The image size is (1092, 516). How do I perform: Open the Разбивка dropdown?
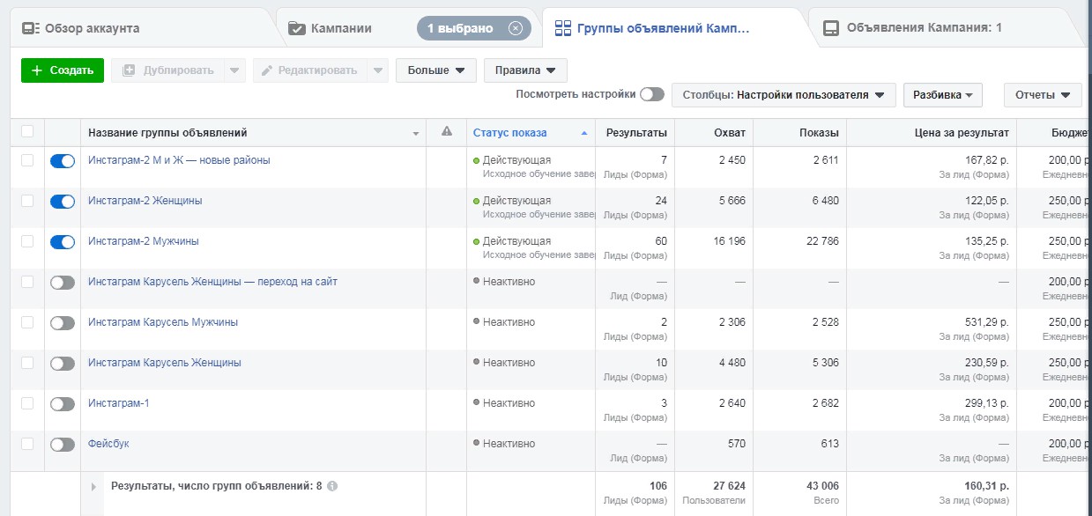point(942,95)
